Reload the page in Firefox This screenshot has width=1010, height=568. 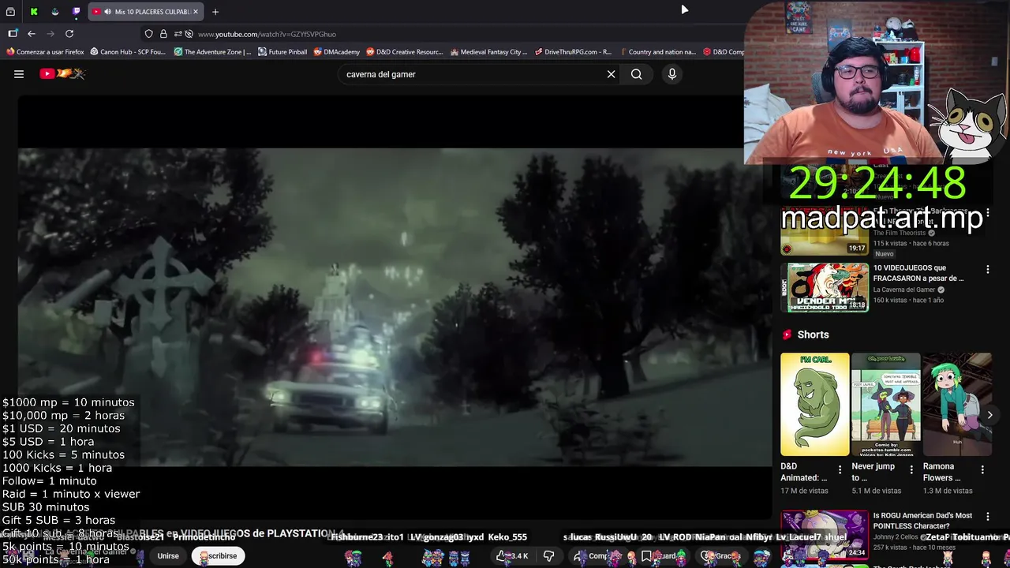pyautogui.click(x=69, y=34)
